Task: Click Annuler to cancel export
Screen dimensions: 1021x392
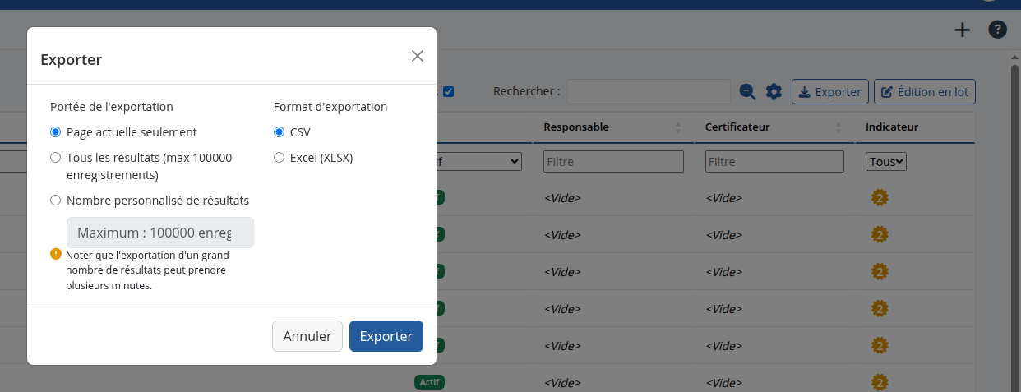Action: pyautogui.click(x=307, y=336)
